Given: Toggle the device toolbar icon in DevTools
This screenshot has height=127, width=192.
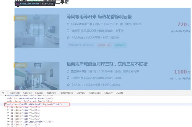Looking at the screenshot, I should [4, 93].
